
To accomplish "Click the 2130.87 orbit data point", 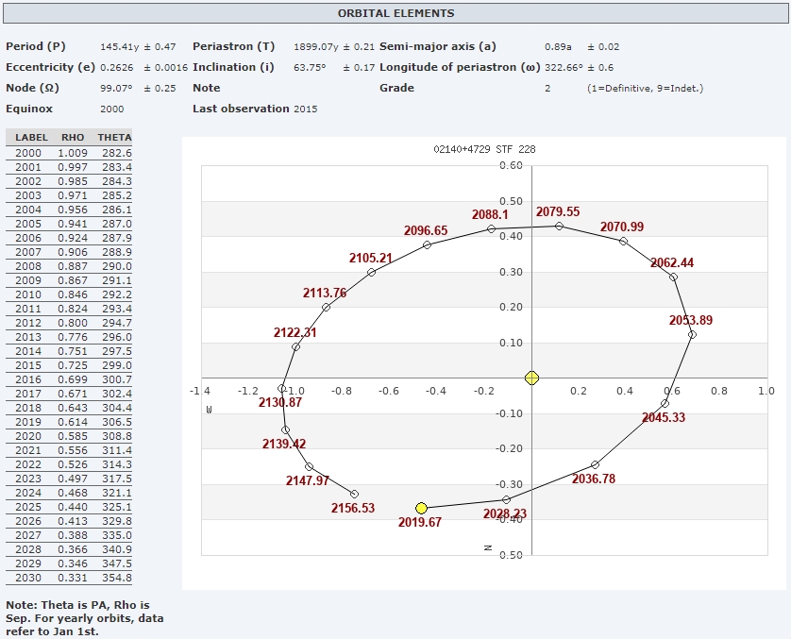I will pos(282,388).
